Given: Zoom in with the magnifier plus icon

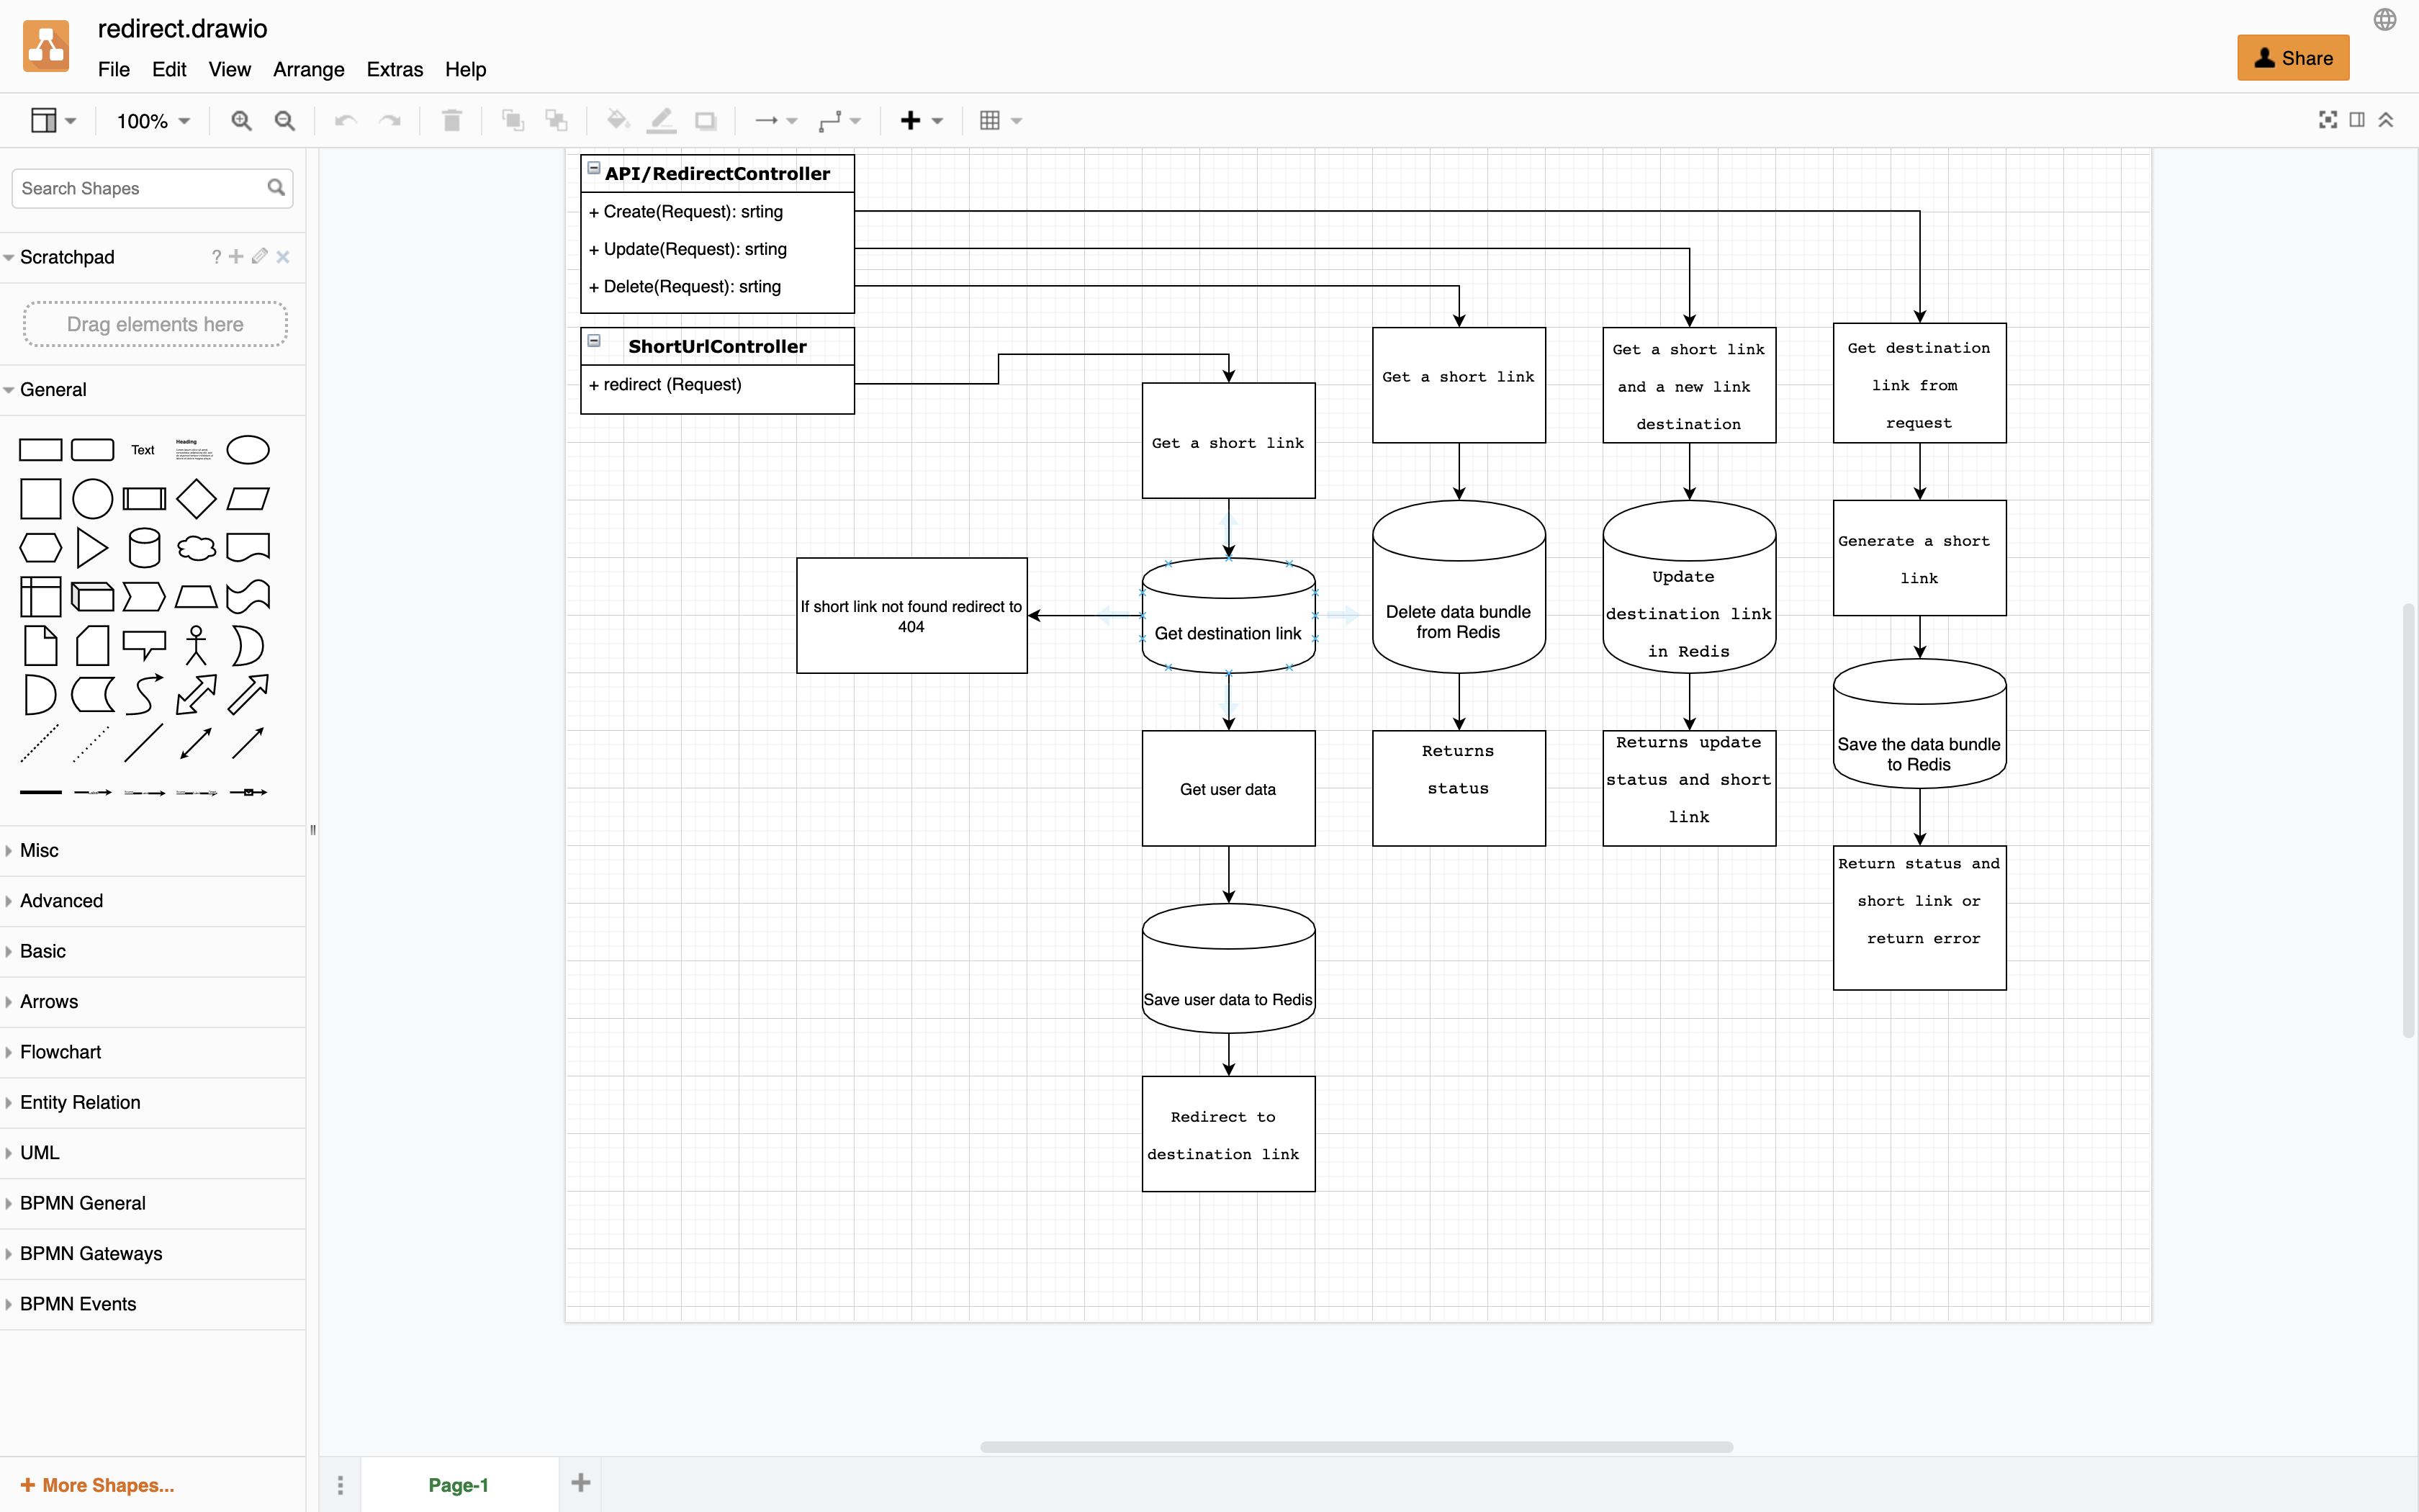Looking at the screenshot, I should (x=241, y=121).
